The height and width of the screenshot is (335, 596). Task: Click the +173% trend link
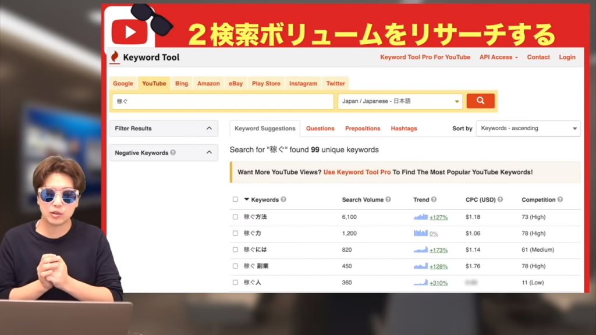pyautogui.click(x=438, y=250)
